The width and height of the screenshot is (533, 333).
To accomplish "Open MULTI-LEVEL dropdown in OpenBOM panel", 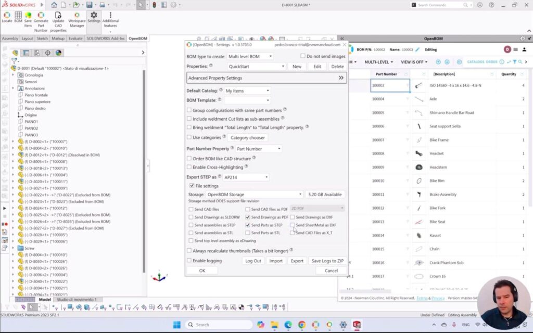I will point(379,62).
